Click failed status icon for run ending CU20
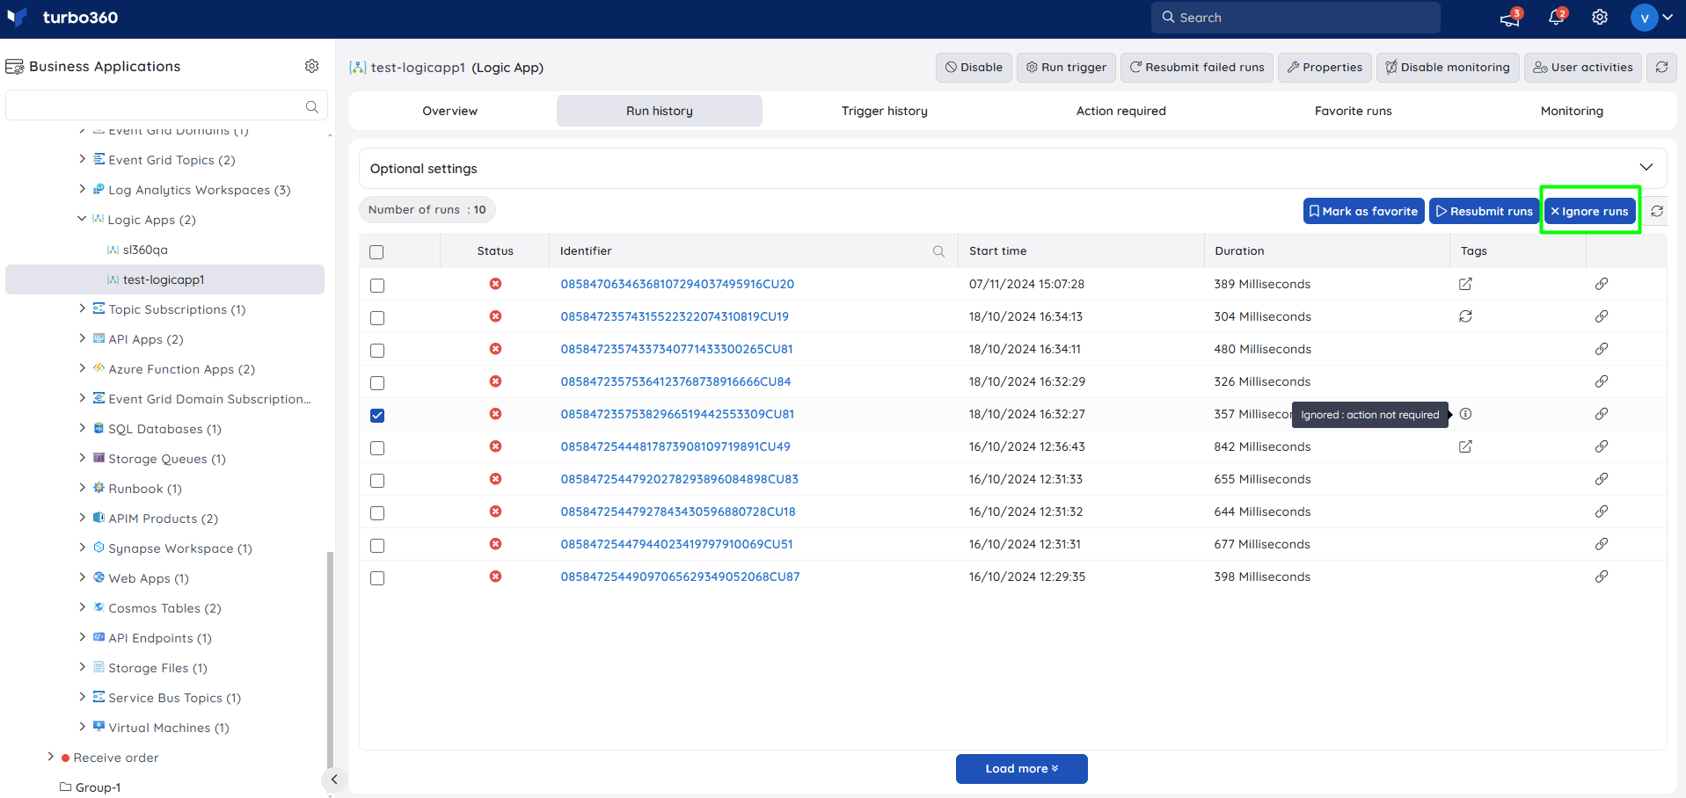 495,284
